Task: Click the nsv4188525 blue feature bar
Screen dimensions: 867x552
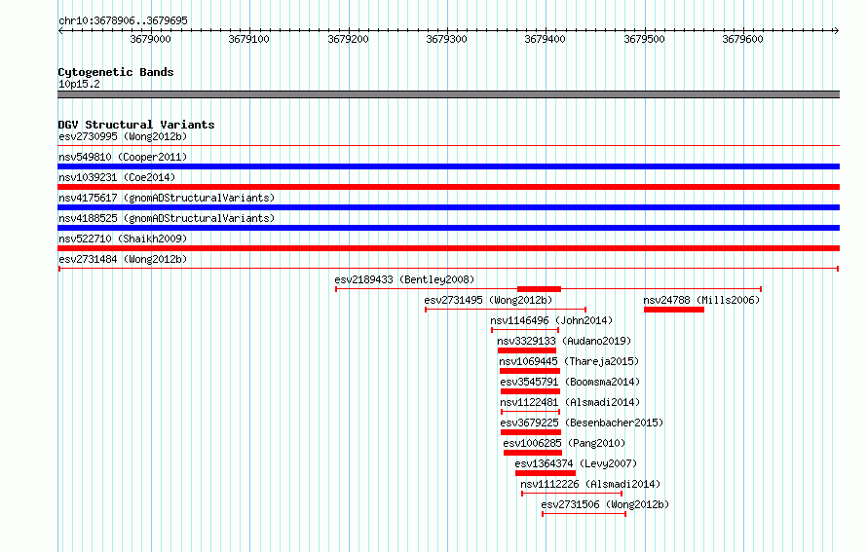Action: pyautogui.click(x=448, y=228)
